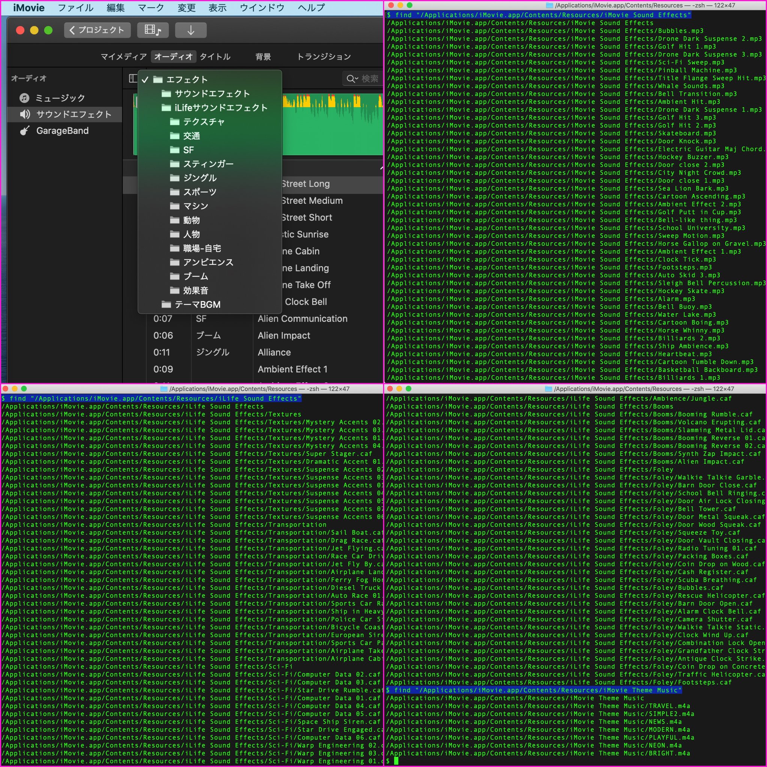Open the タイトル tab
Viewport: 767px width, 767px height.
coord(215,57)
